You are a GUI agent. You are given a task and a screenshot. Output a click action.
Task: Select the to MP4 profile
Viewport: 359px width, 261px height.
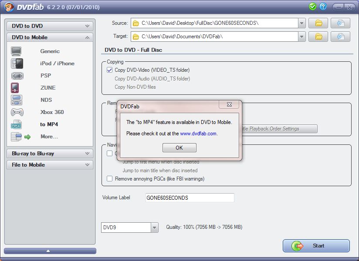click(x=49, y=124)
